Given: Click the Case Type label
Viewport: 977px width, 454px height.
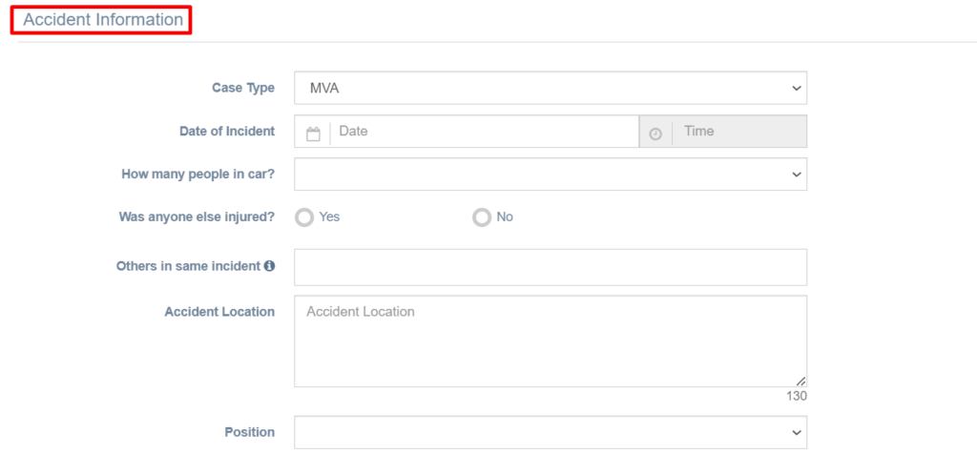Looking at the screenshot, I should tap(243, 88).
